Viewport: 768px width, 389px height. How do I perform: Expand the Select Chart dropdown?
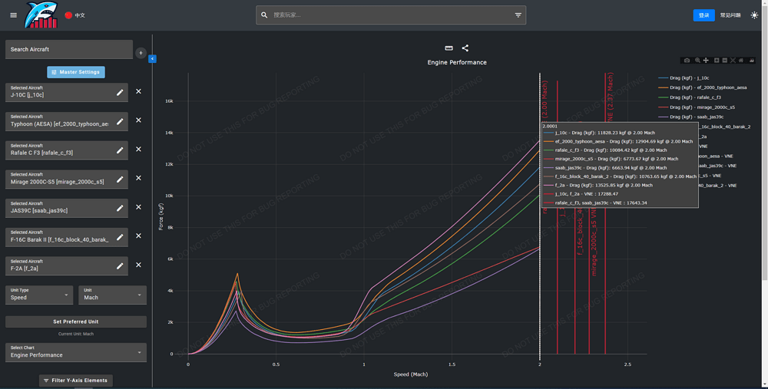(x=75, y=352)
